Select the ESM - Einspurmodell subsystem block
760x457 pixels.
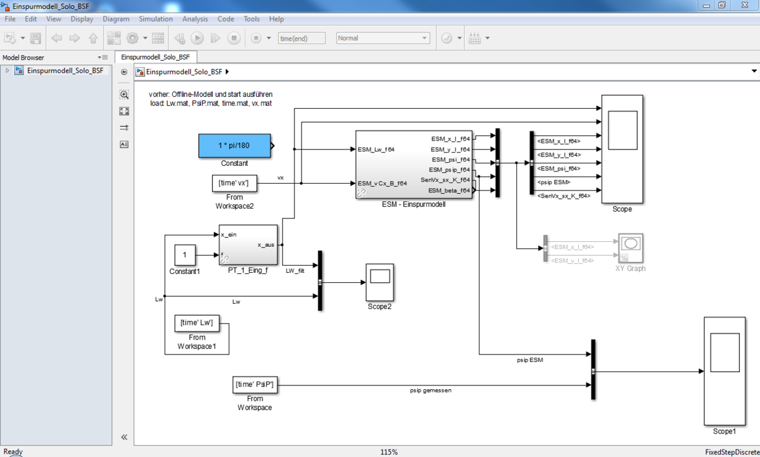click(x=414, y=165)
